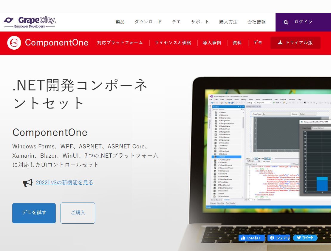This screenshot has width=331, height=251.
Task: Click the ご購入 button
Action: point(78,213)
